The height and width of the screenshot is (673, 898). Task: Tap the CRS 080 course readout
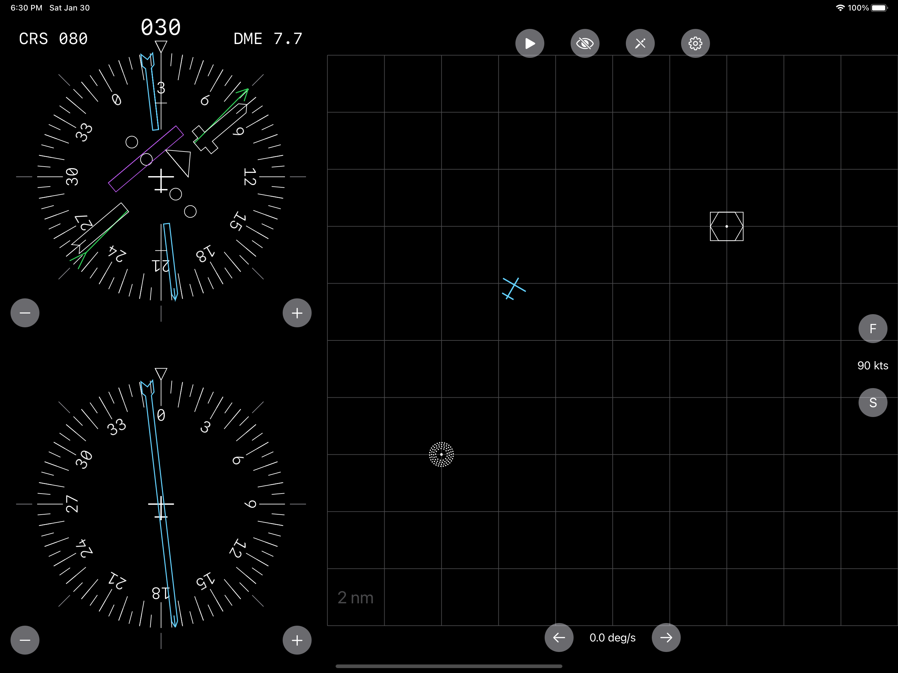(x=53, y=39)
